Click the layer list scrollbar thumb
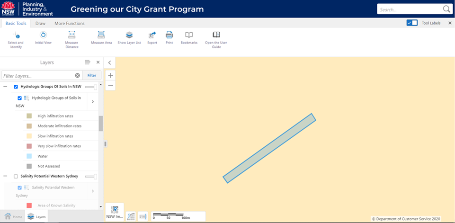Image resolution: width=455 pixels, height=223 pixels. point(101,124)
